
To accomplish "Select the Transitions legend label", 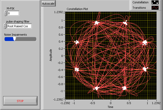I will (x=139, y=8).
